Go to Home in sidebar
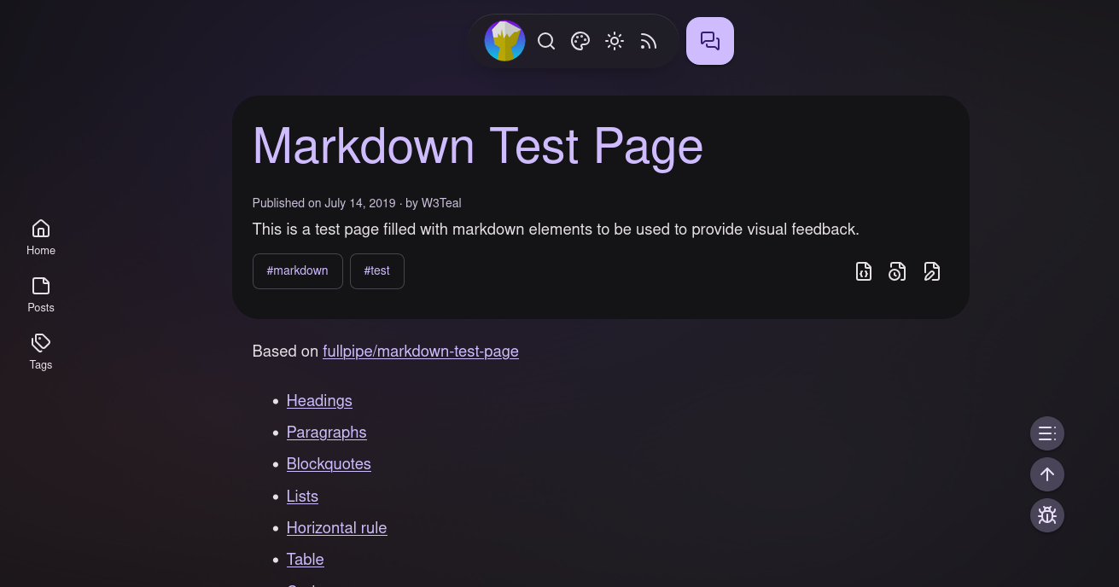 [x=41, y=237]
